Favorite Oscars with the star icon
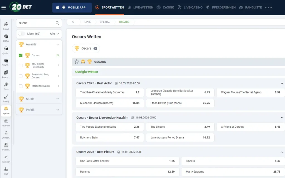Screen dimensions: 285x178 point(77,62)
